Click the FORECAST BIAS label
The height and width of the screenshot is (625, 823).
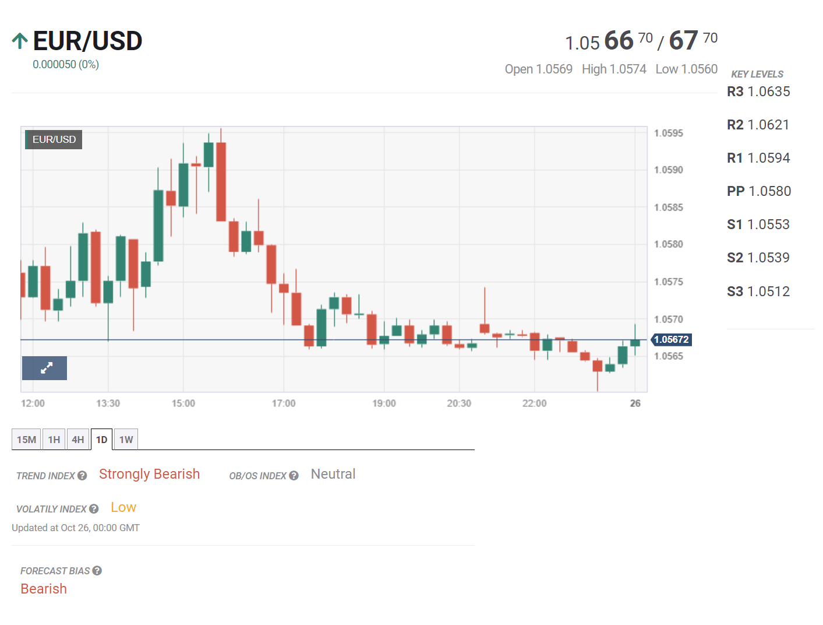pyautogui.click(x=55, y=571)
